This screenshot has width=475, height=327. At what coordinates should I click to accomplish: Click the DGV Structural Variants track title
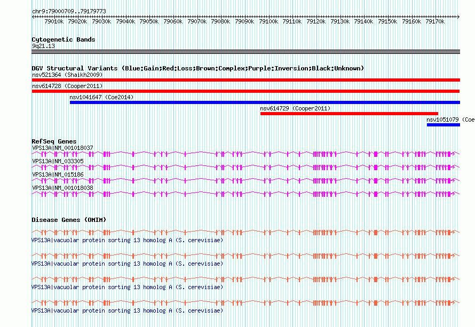[x=198, y=68]
